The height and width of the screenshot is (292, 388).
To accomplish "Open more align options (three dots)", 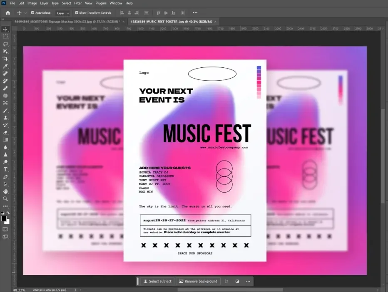I will click(195, 13).
